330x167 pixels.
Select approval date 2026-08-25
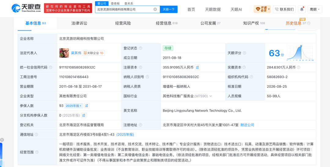pyautogui.click(x=277, y=87)
